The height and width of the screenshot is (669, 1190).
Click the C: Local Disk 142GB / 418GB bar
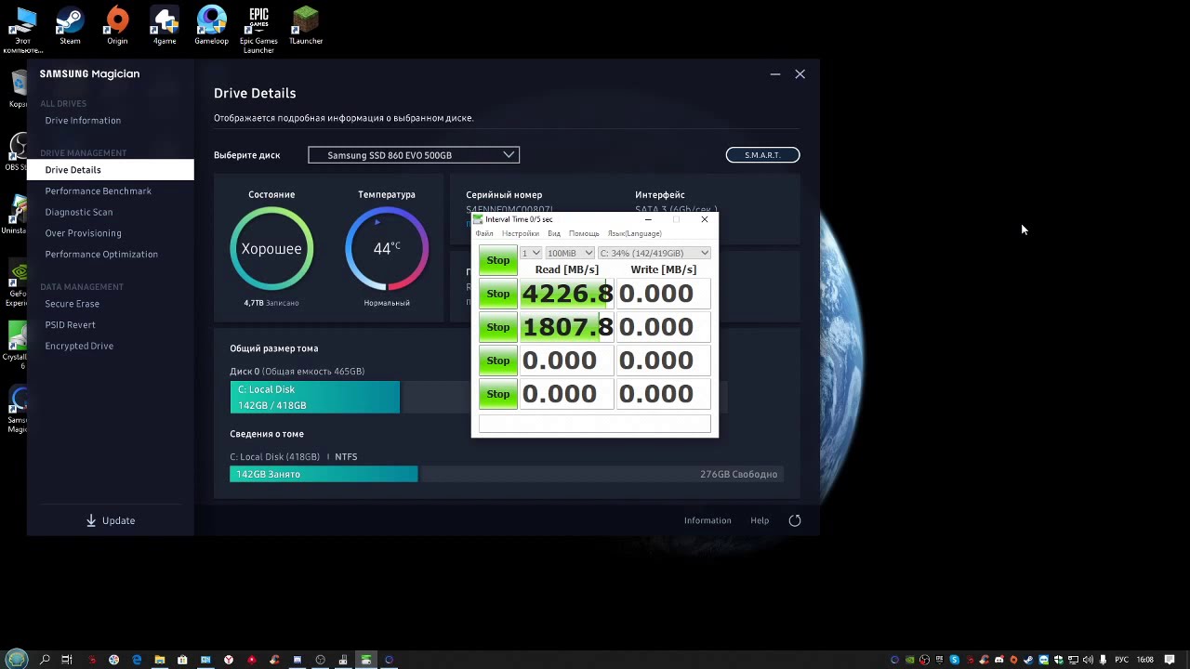315,397
